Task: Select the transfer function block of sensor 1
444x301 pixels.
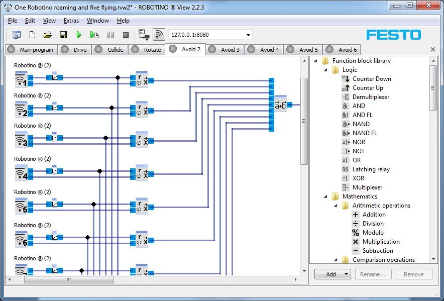Action: pyautogui.click(x=54, y=76)
